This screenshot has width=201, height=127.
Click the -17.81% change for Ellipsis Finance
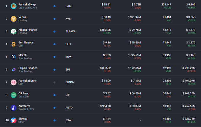[191, 71]
